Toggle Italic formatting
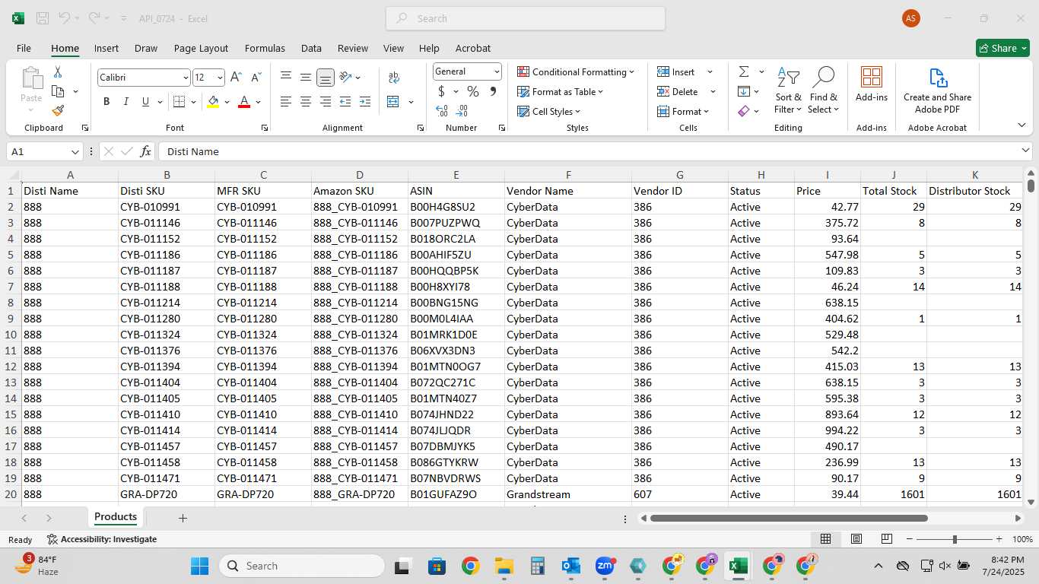This screenshot has width=1039, height=584. (x=126, y=102)
